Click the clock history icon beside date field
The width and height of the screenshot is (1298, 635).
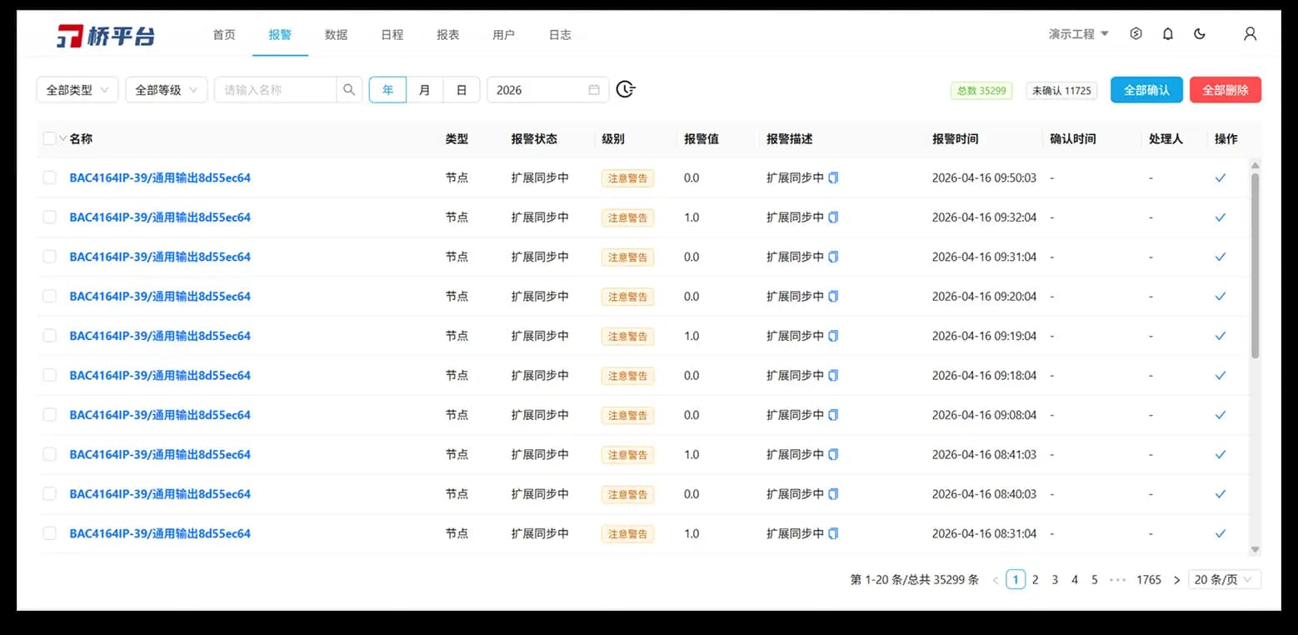[626, 89]
